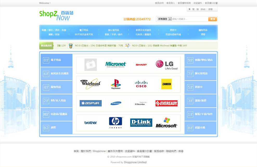This screenshot has height=167, width=257.
Task: Open 首頁 link in the footer
Action: point(76,151)
